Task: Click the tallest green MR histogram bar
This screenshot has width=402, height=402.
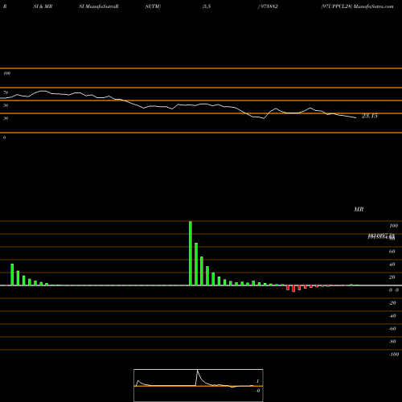Action: [x=191, y=253]
